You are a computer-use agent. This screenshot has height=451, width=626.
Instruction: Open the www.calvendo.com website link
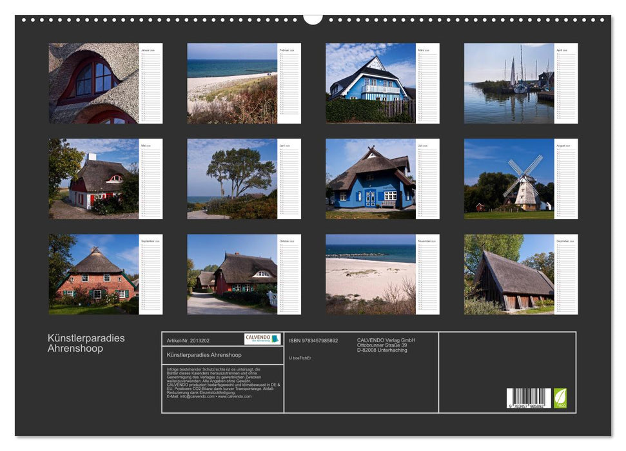[235, 397]
